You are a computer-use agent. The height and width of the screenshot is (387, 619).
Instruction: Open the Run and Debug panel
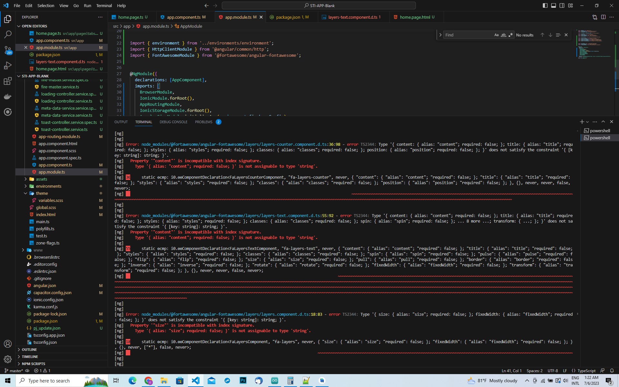8,65
